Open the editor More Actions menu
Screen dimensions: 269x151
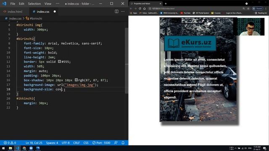click(123, 11)
